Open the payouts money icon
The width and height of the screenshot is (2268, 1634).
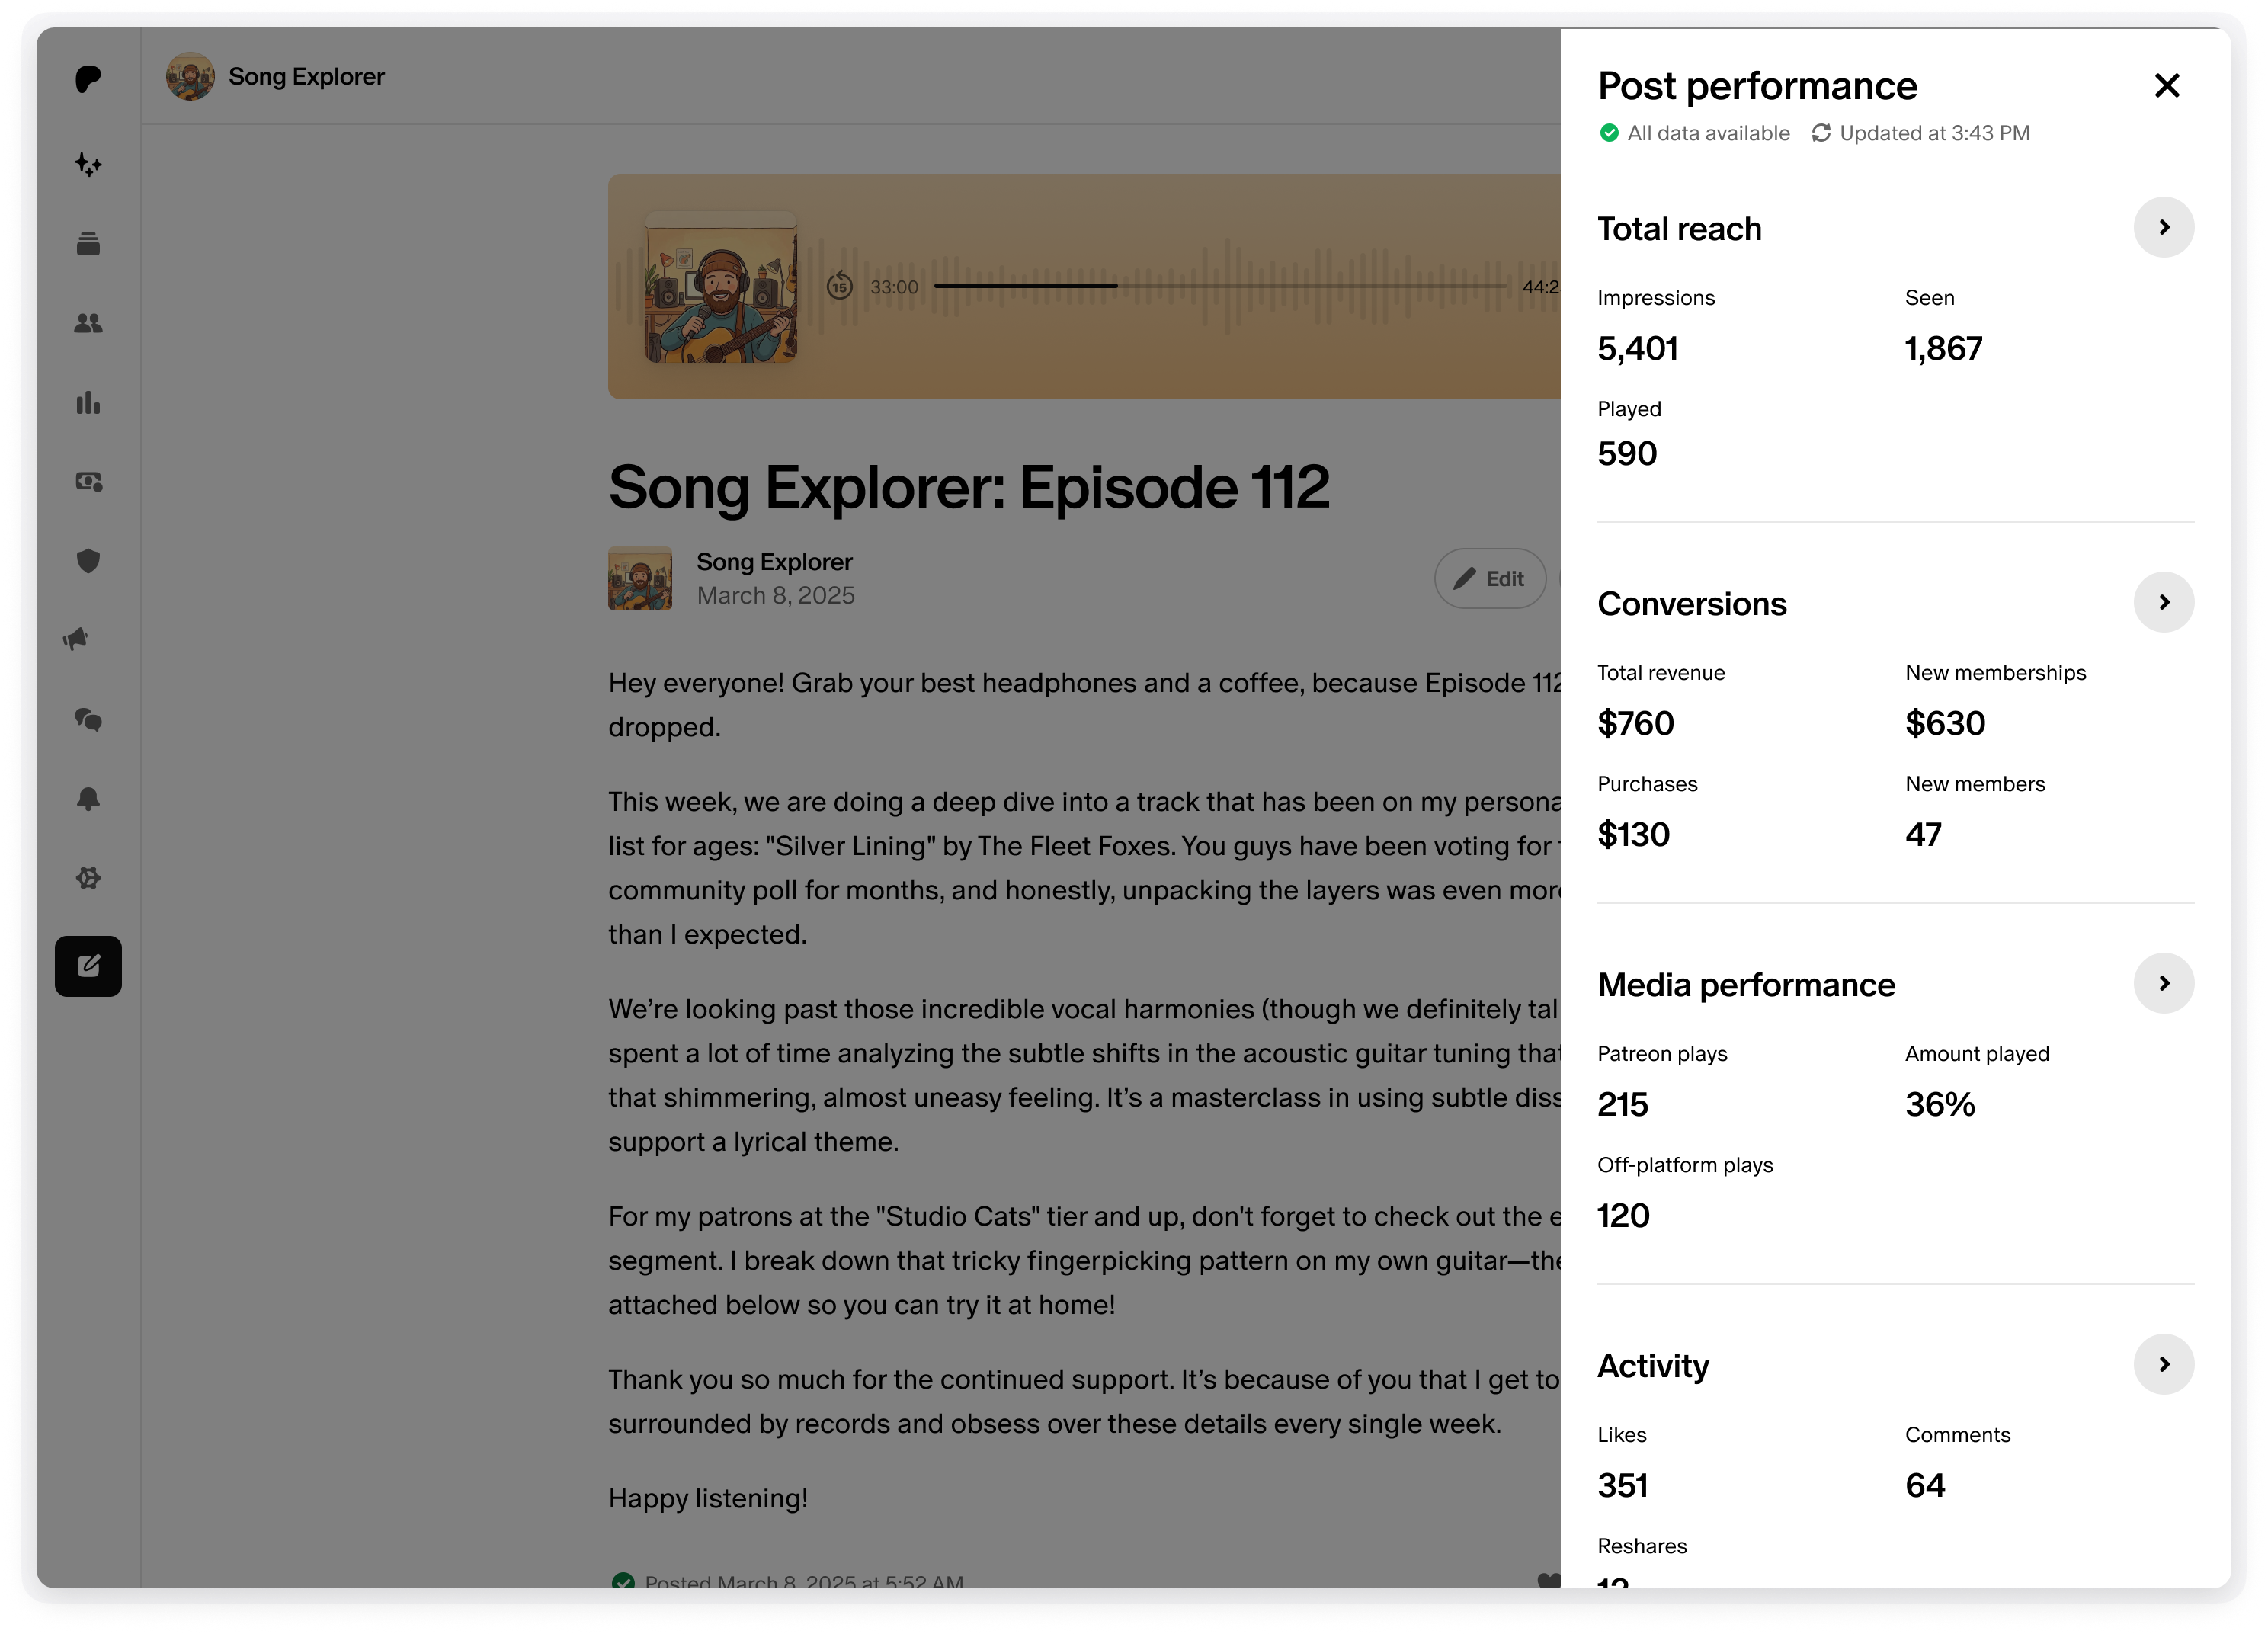(88, 482)
